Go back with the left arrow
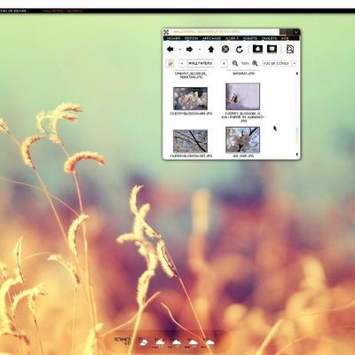 pos(170,49)
